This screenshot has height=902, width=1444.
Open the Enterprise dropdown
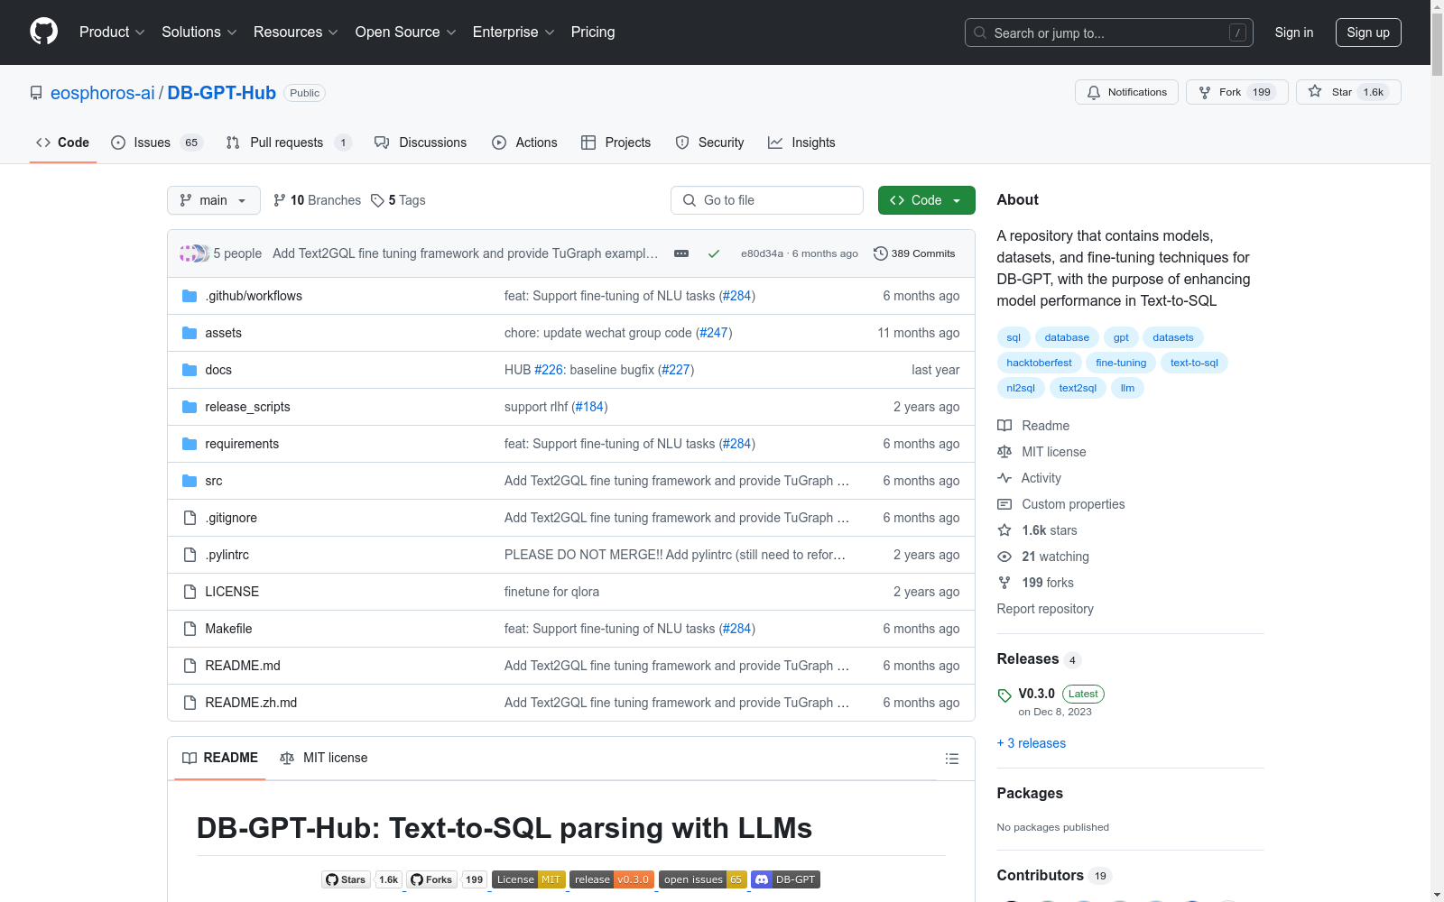(514, 32)
